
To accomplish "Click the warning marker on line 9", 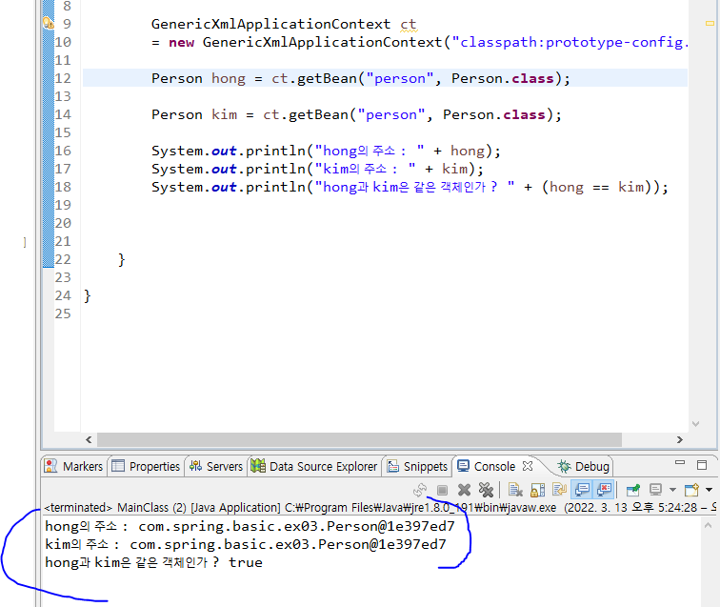I will [x=49, y=23].
